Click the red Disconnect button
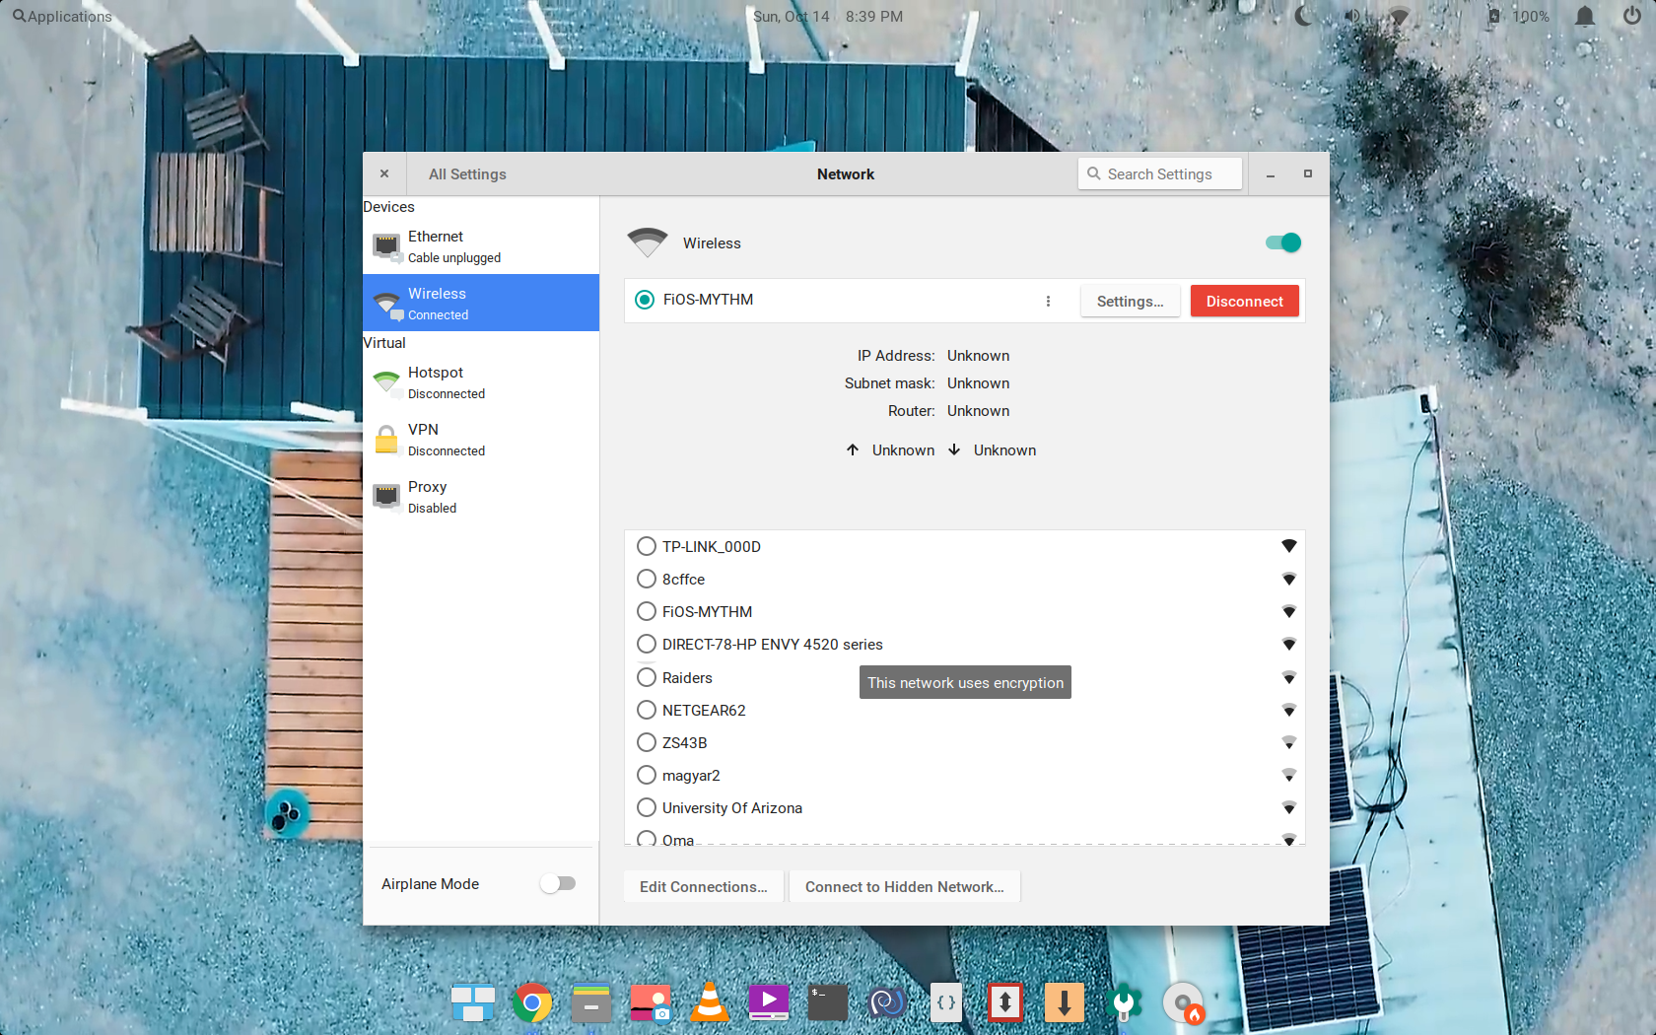Screen dimensions: 1656x1035 point(1245,301)
